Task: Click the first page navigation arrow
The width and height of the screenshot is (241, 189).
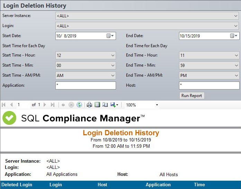Action: (x=4, y=105)
